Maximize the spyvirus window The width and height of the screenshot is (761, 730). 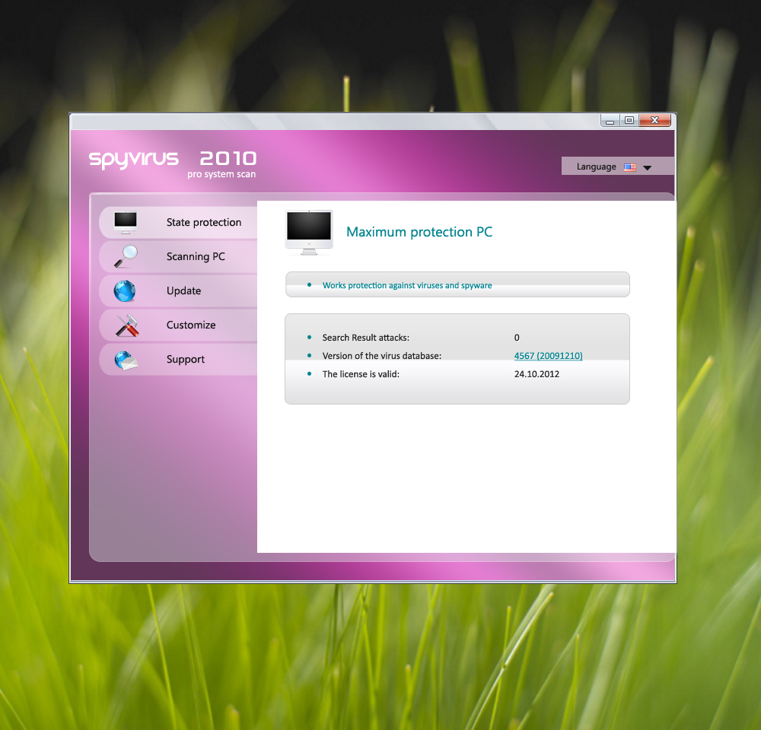point(629,120)
